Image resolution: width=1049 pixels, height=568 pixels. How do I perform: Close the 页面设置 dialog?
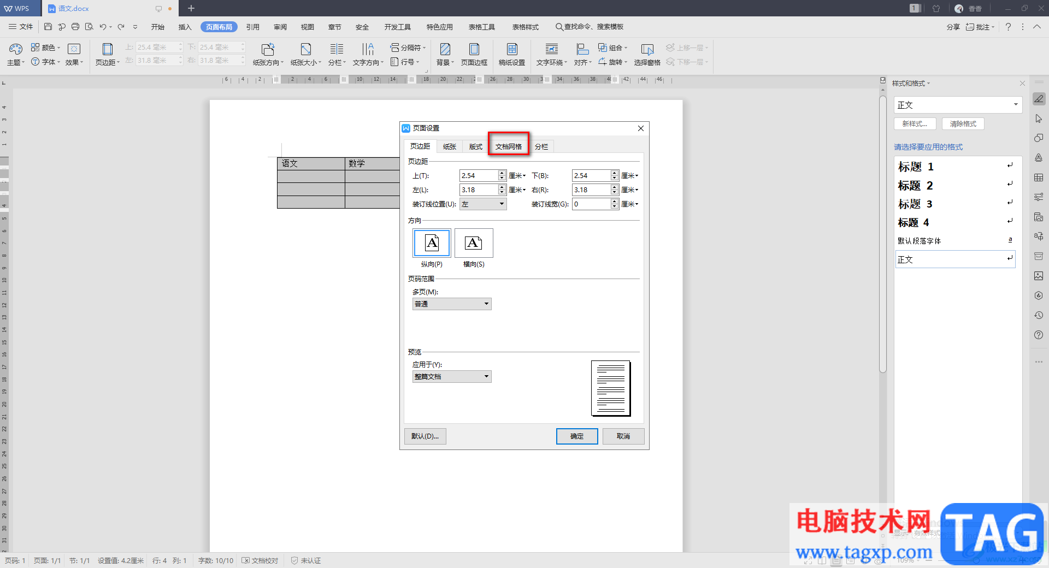(x=641, y=128)
